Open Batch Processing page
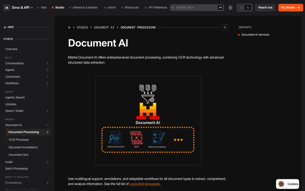This screenshot has width=305, height=191. coord(17,169)
